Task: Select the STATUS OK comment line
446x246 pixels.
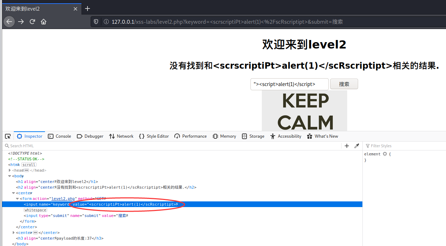Action: tap(26, 159)
